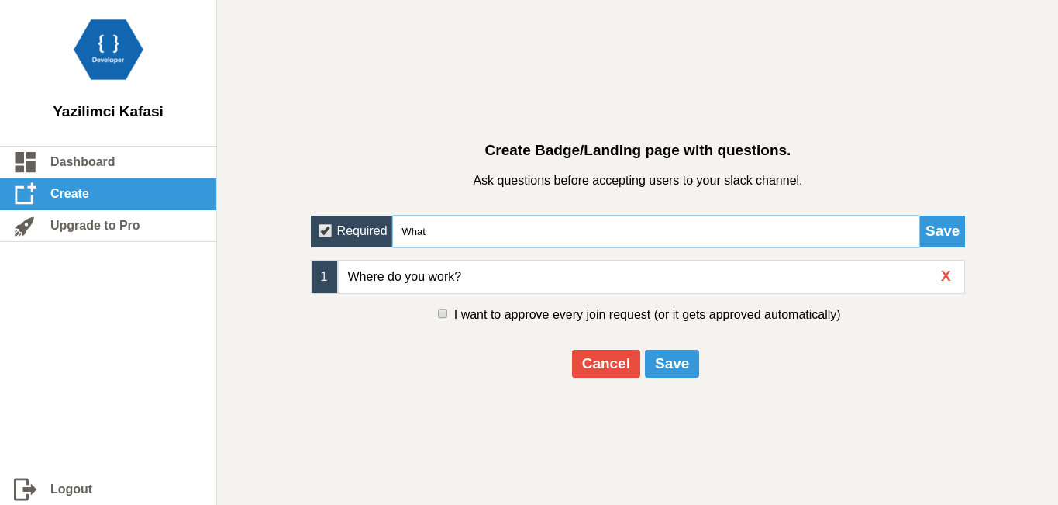Click the Developer hexagon logo
1058x505 pixels.
pyautogui.click(x=109, y=50)
